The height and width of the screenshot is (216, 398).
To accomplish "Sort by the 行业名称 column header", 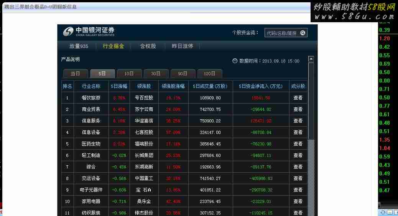I will (91, 86).
